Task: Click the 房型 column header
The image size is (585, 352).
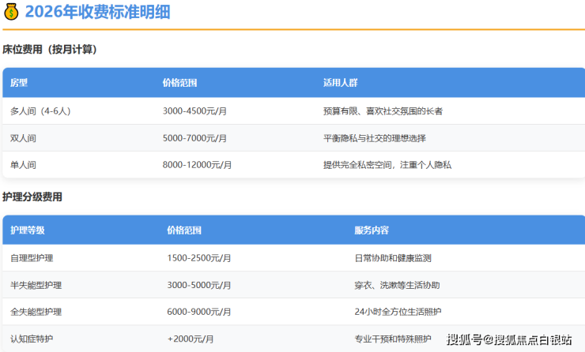Action: (19, 82)
